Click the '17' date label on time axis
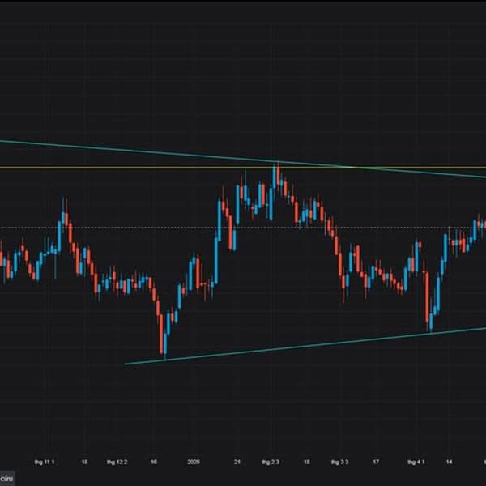Image resolution: width=486 pixels, height=486 pixels. pyautogui.click(x=376, y=463)
